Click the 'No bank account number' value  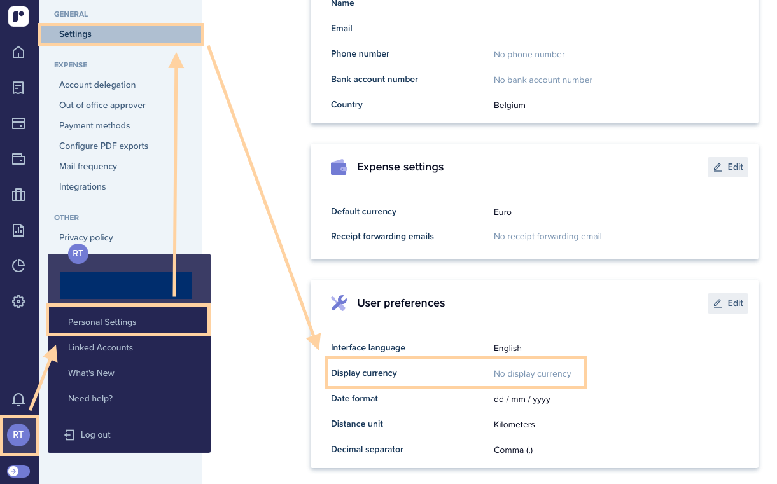[543, 80]
